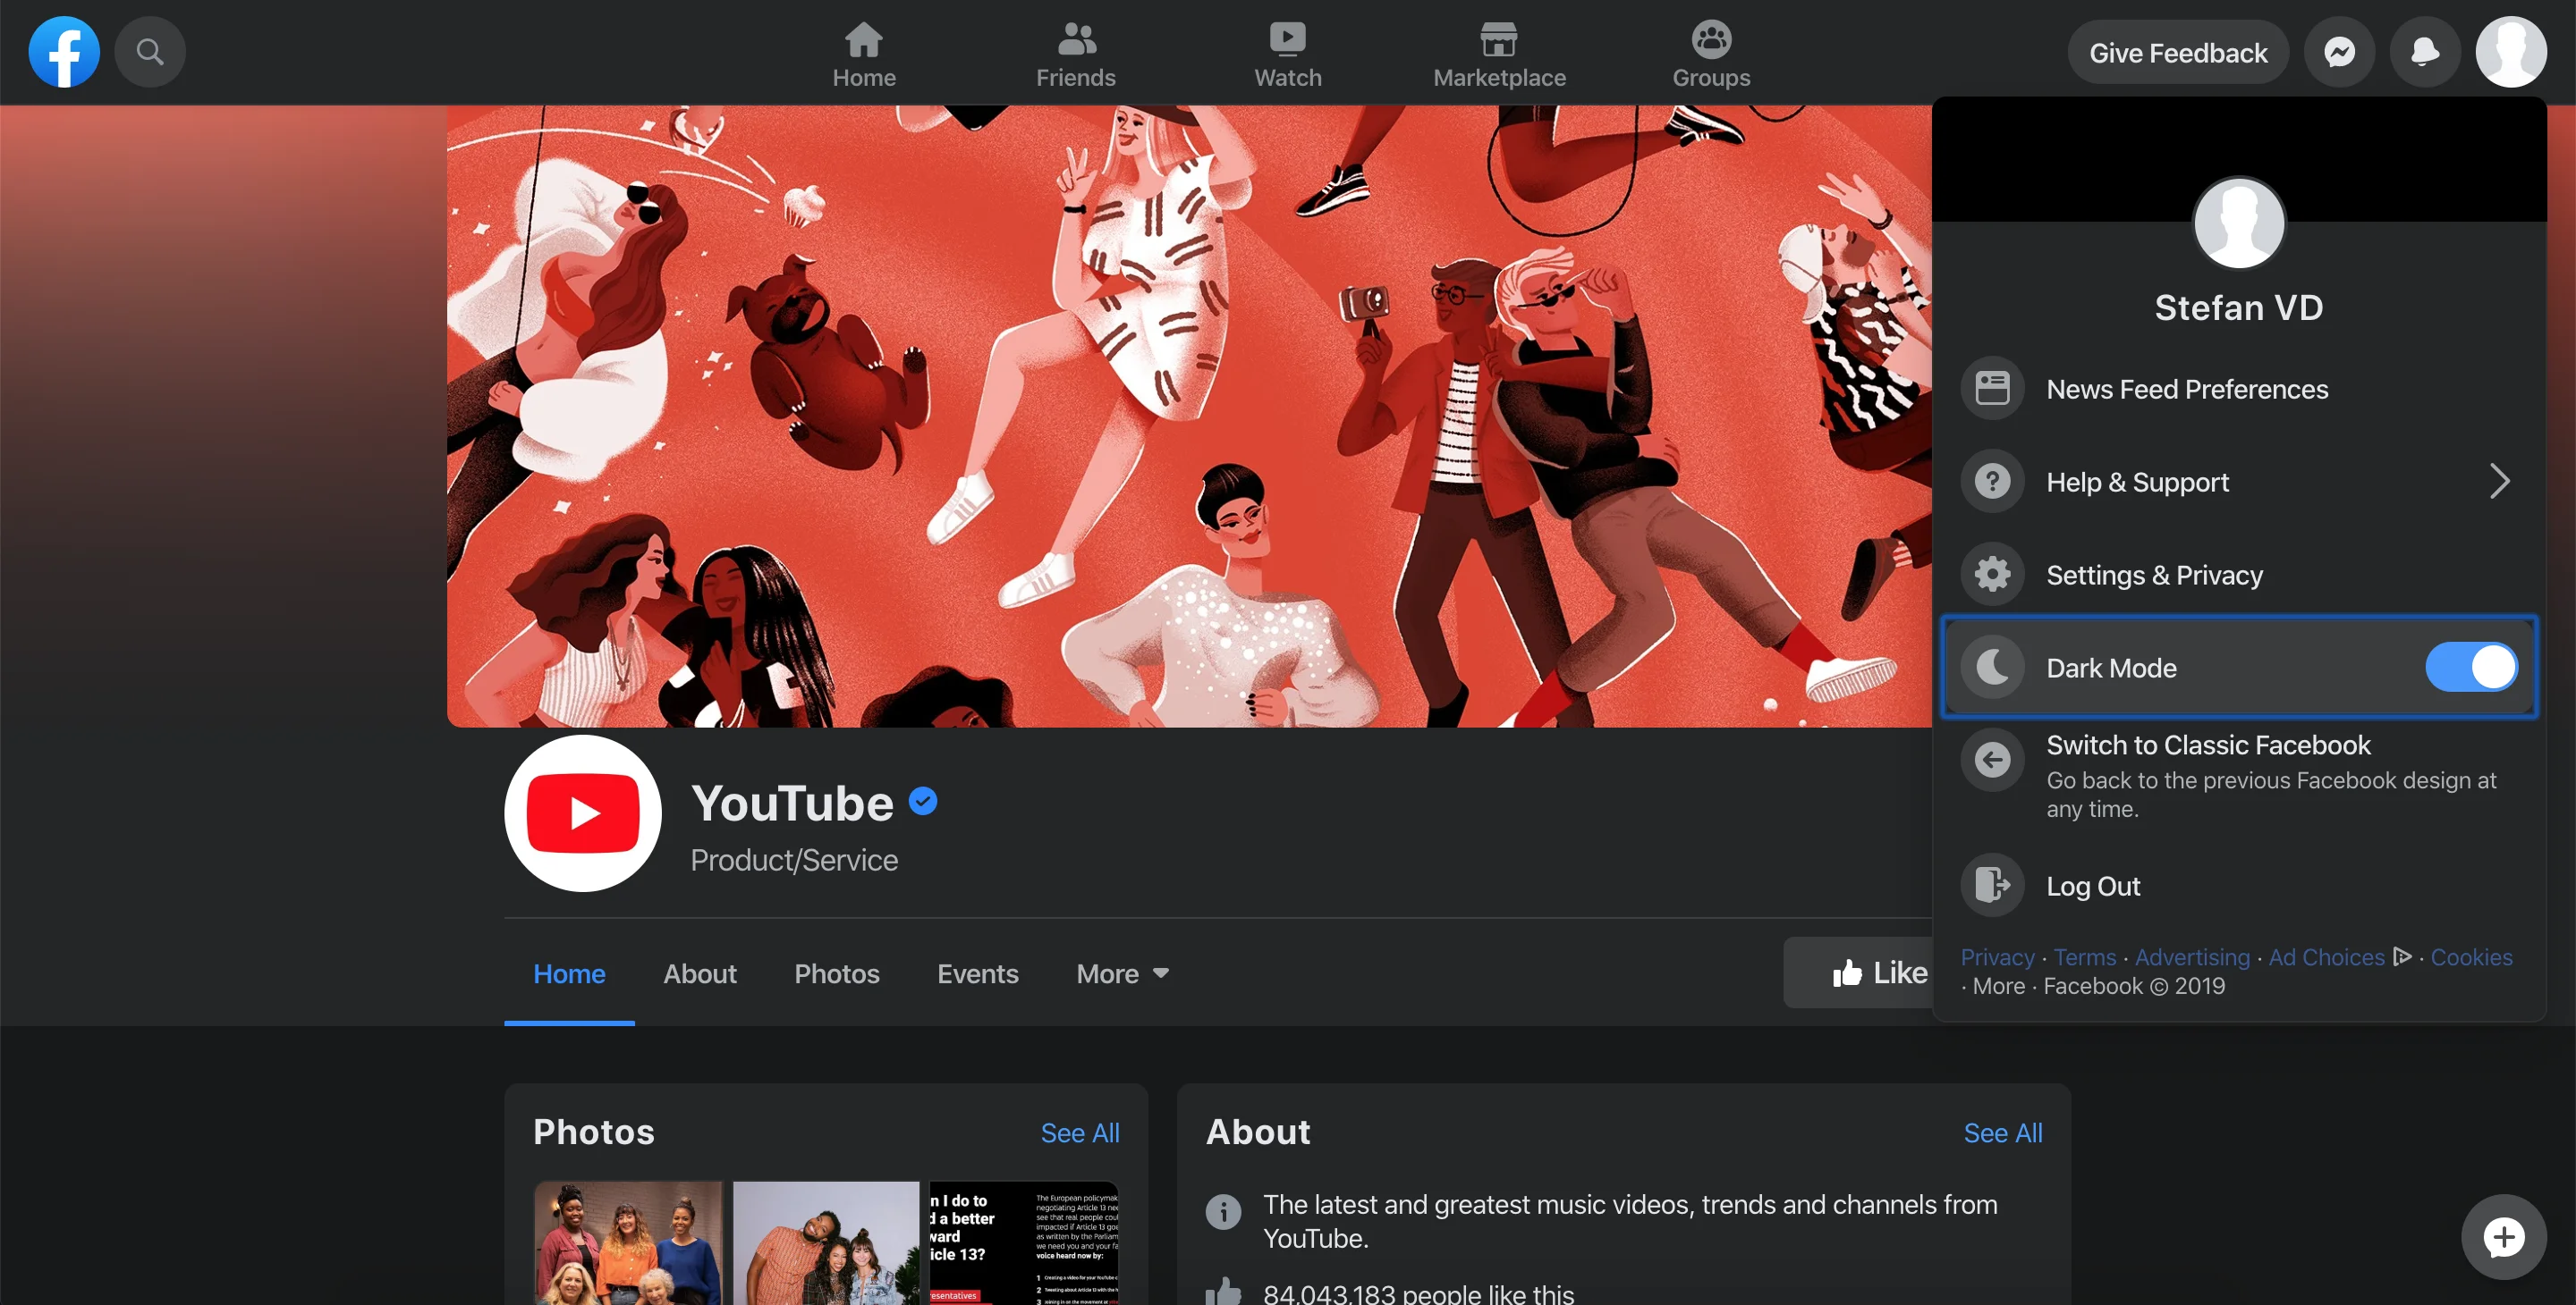Expand Help & Support submenu chevron
The image size is (2576, 1305).
[x=2499, y=481]
